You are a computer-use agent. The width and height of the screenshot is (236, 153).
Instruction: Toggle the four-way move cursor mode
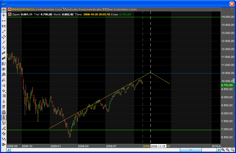pos(4,10)
